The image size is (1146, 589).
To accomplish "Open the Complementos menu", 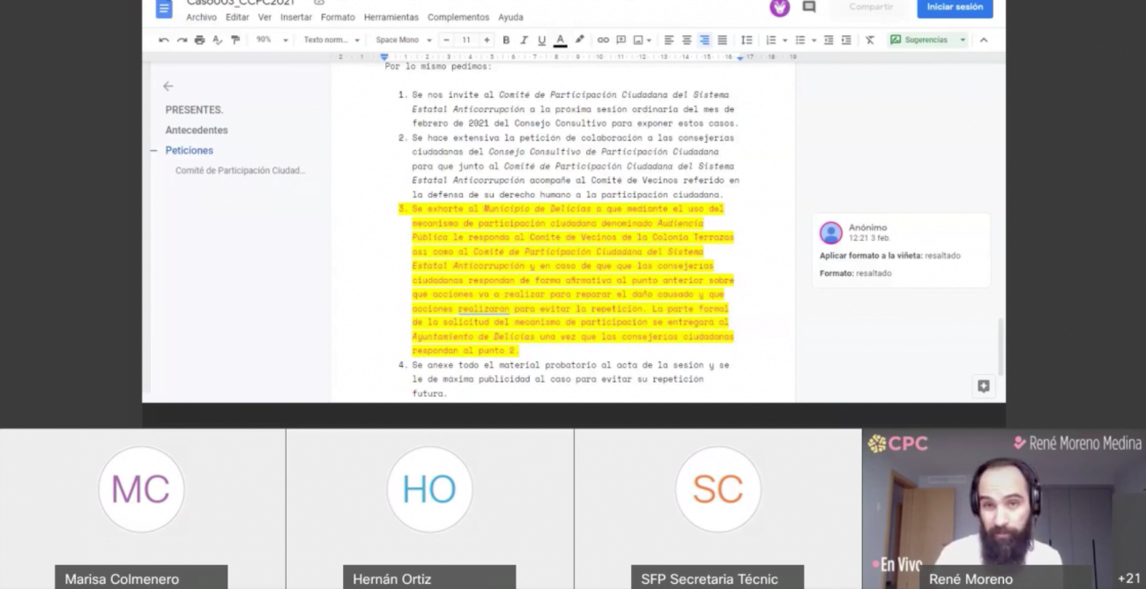I will 458,17.
